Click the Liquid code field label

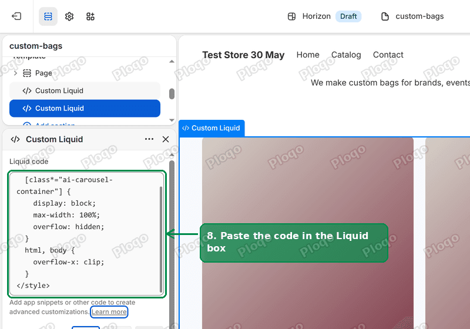tap(29, 162)
